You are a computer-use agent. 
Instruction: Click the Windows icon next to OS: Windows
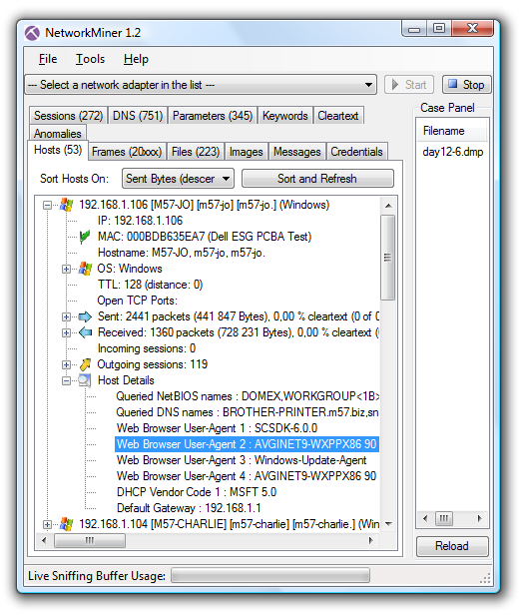coord(85,269)
